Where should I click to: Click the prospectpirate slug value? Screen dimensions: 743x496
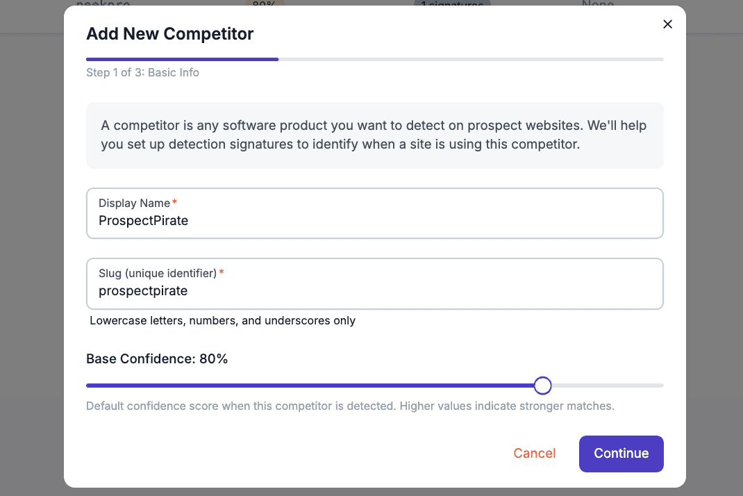(143, 290)
